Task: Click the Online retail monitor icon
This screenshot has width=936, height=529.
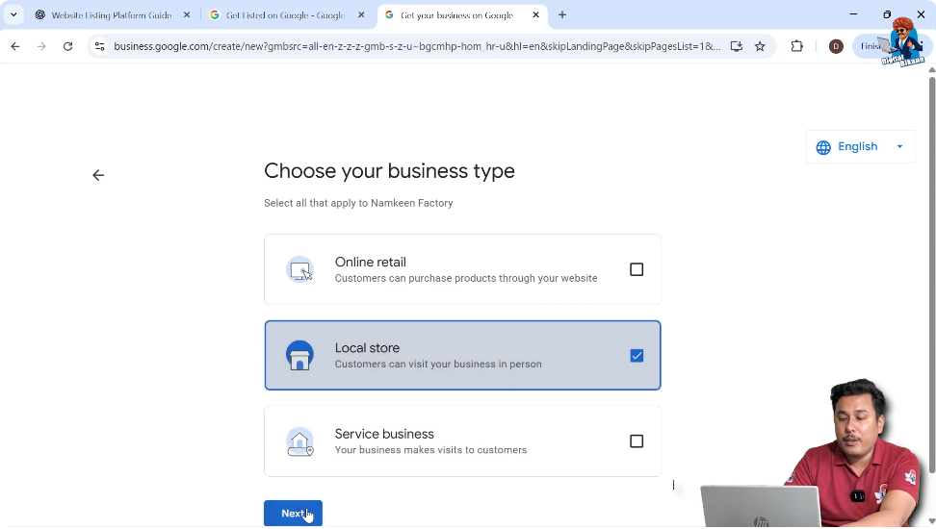Action: [x=299, y=269]
